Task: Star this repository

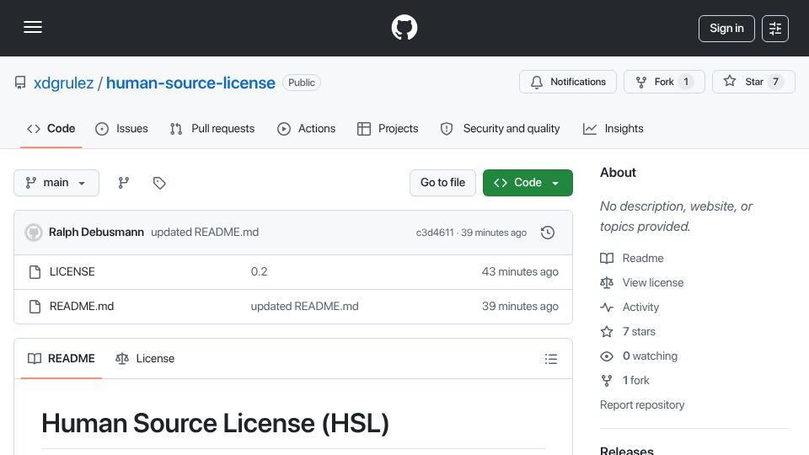Action: pyautogui.click(x=753, y=82)
